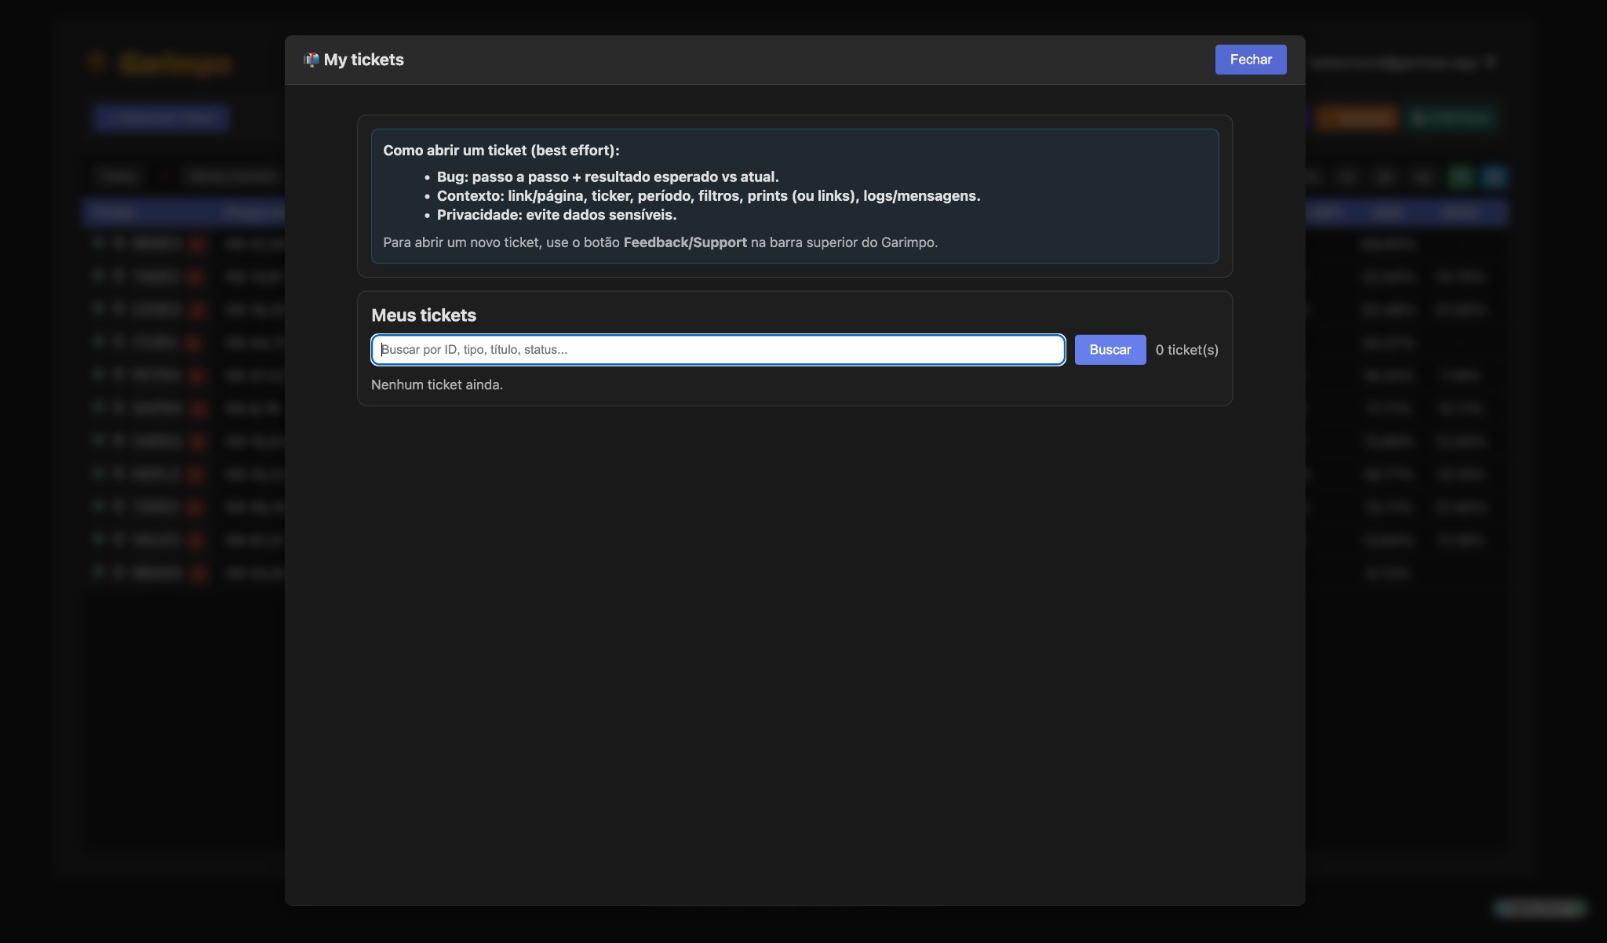Click the 'Meus tickets' section heading
The height and width of the screenshot is (943, 1607).
click(423, 315)
